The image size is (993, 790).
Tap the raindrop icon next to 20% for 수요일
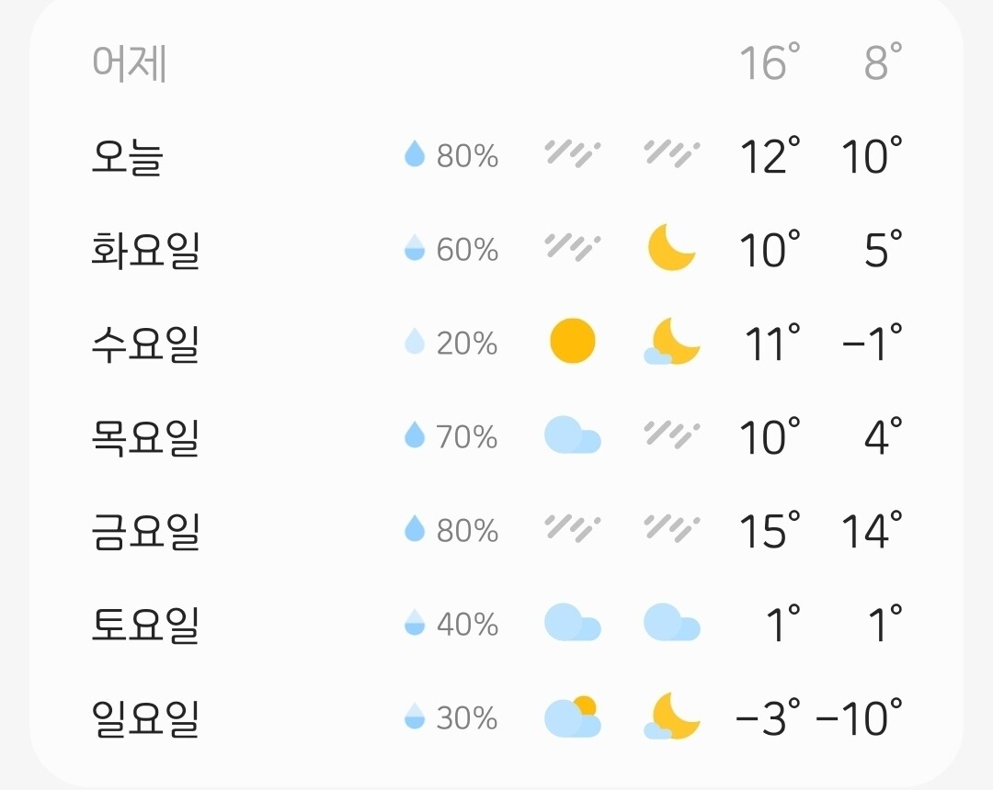point(415,342)
